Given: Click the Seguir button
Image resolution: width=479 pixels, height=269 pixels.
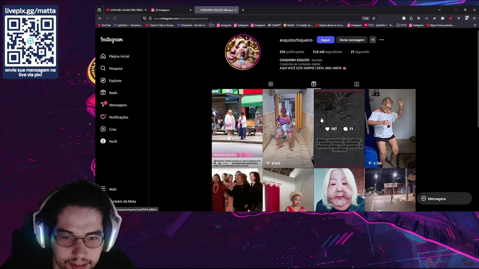Looking at the screenshot, I should (x=326, y=40).
